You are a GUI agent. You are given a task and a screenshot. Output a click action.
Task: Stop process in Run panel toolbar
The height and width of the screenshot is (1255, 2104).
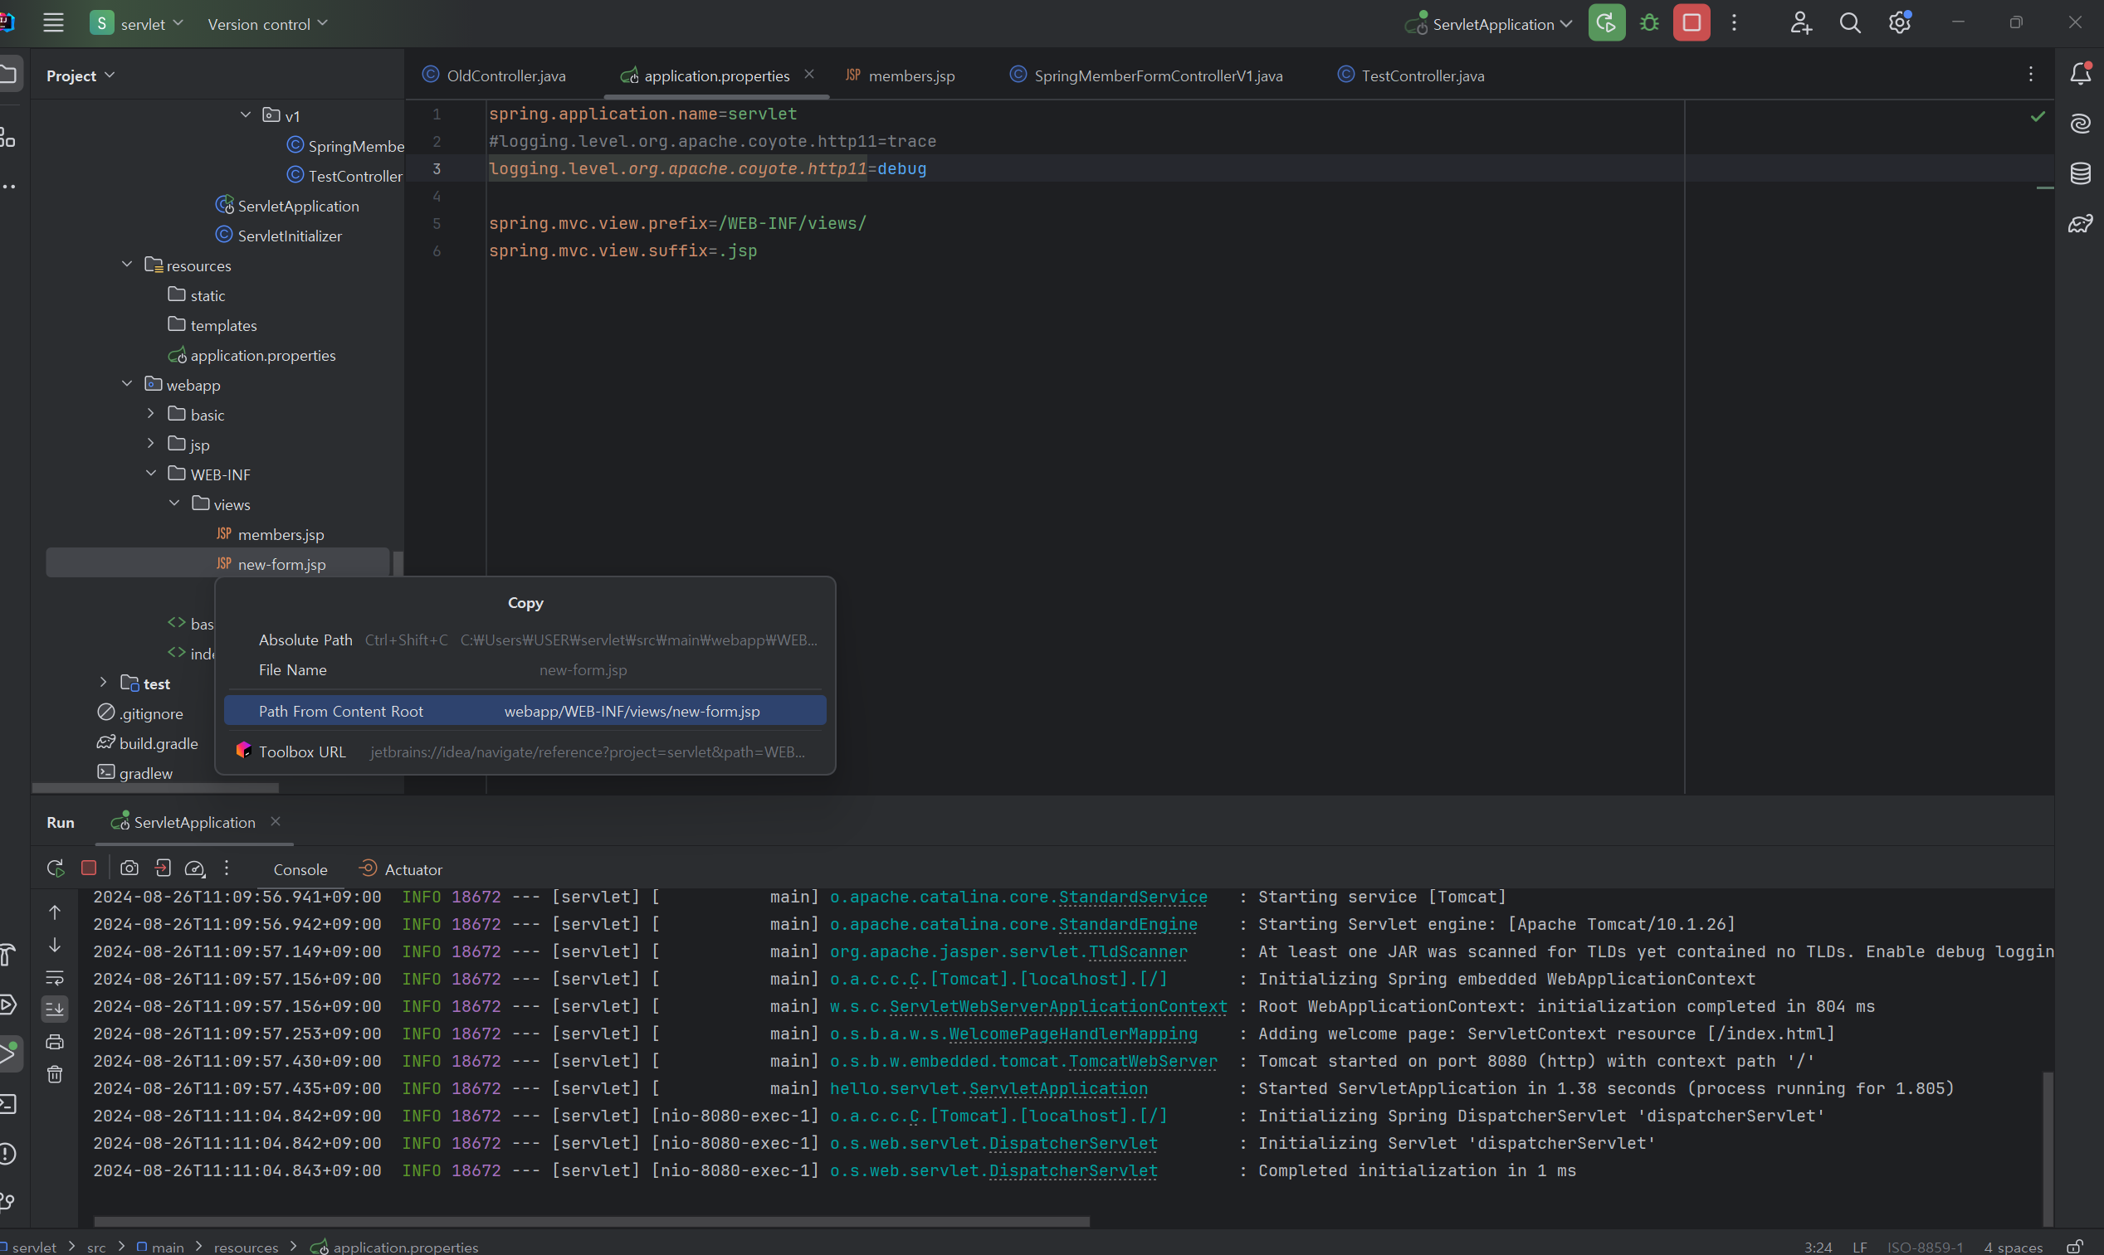89,868
